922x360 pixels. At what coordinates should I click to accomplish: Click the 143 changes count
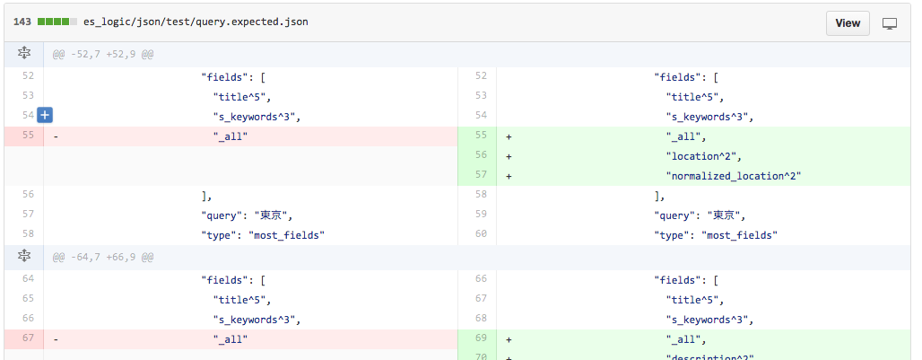pos(22,22)
